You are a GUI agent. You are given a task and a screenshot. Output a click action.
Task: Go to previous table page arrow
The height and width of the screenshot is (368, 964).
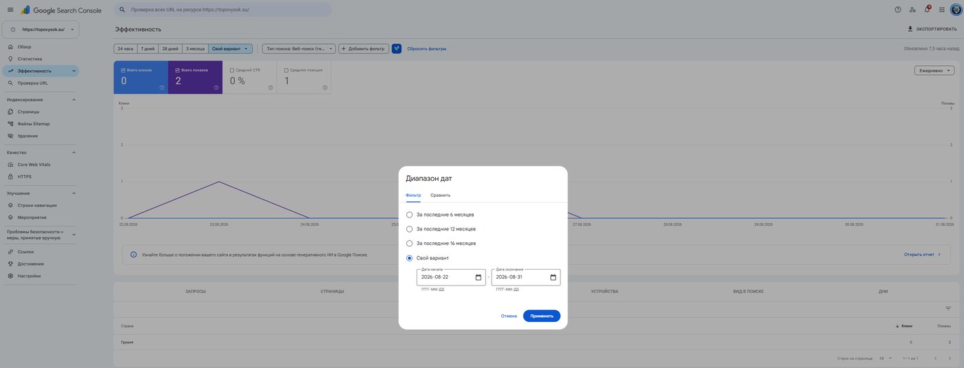coord(935,358)
